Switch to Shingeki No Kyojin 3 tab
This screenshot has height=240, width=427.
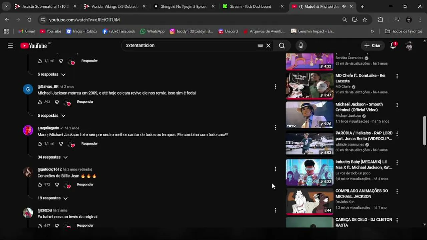(x=184, y=6)
